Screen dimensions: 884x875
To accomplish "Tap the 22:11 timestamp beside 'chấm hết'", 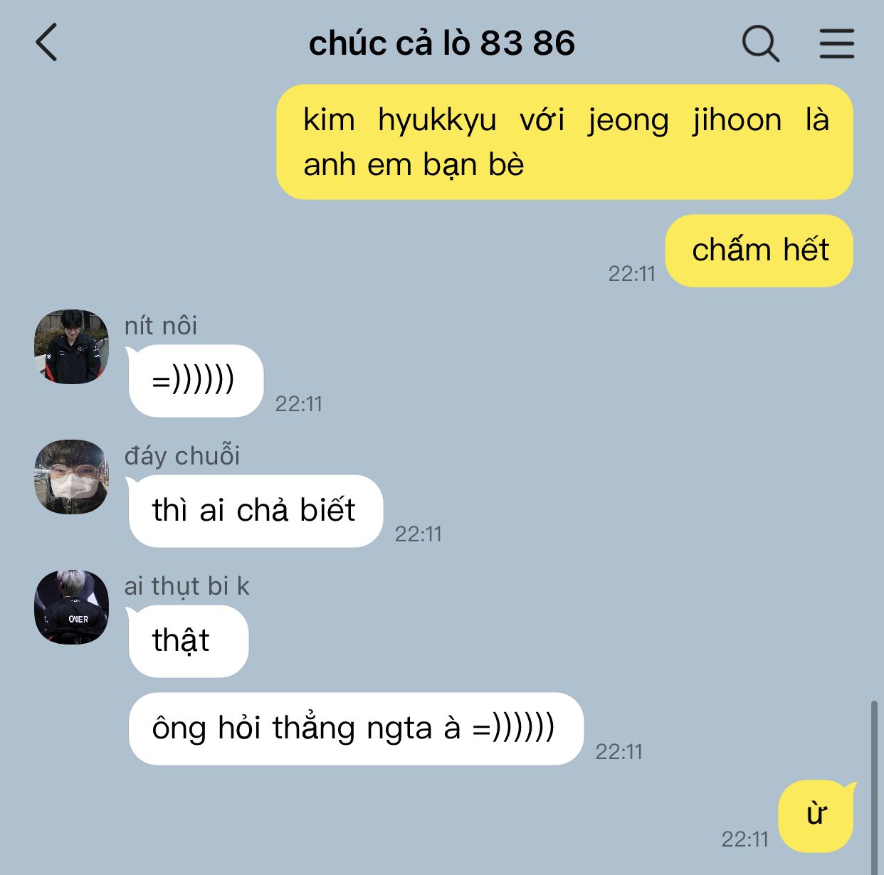I will coord(631,273).
